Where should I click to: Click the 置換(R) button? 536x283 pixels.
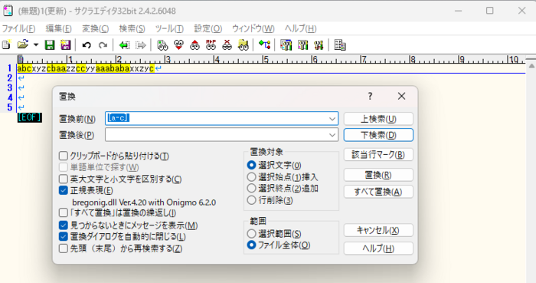click(378, 175)
